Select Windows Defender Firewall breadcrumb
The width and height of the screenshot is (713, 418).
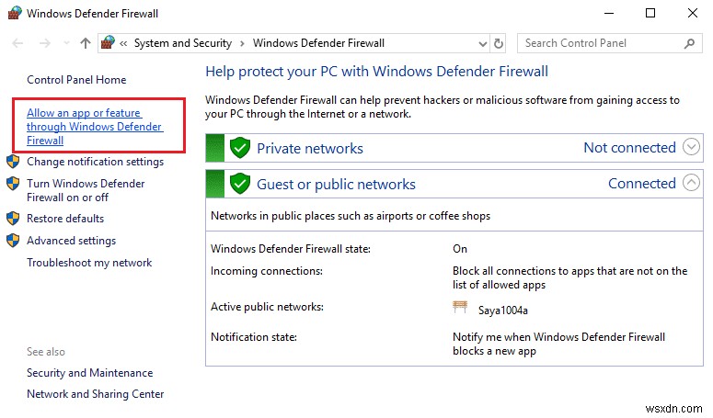point(318,43)
